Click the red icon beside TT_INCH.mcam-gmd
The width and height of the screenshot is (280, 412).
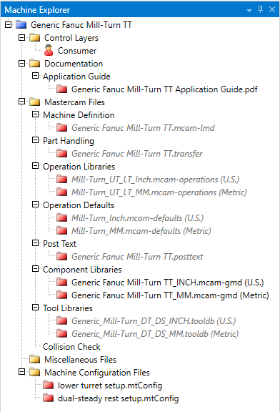coord(62,283)
